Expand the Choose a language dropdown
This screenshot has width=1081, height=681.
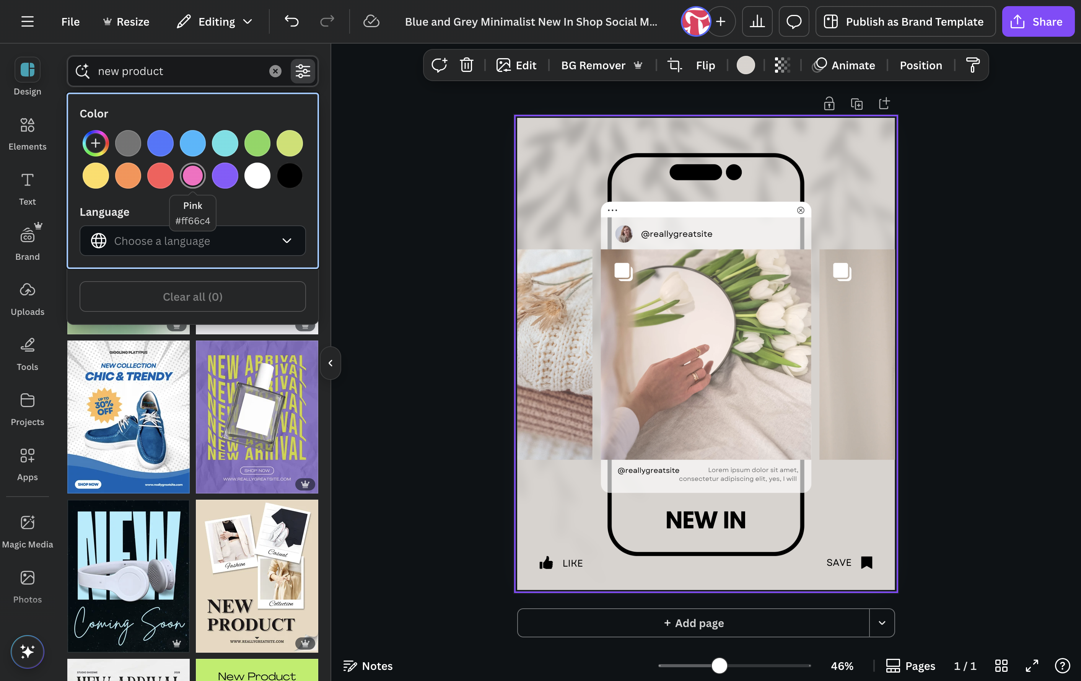192,241
